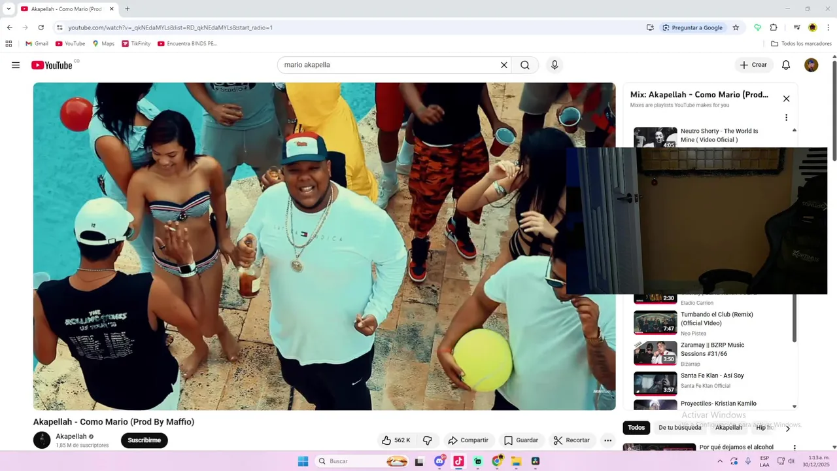The height and width of the screenshot is (471, 837).
Task: Close the Mix playlist panel
Action: pos(786,99)
